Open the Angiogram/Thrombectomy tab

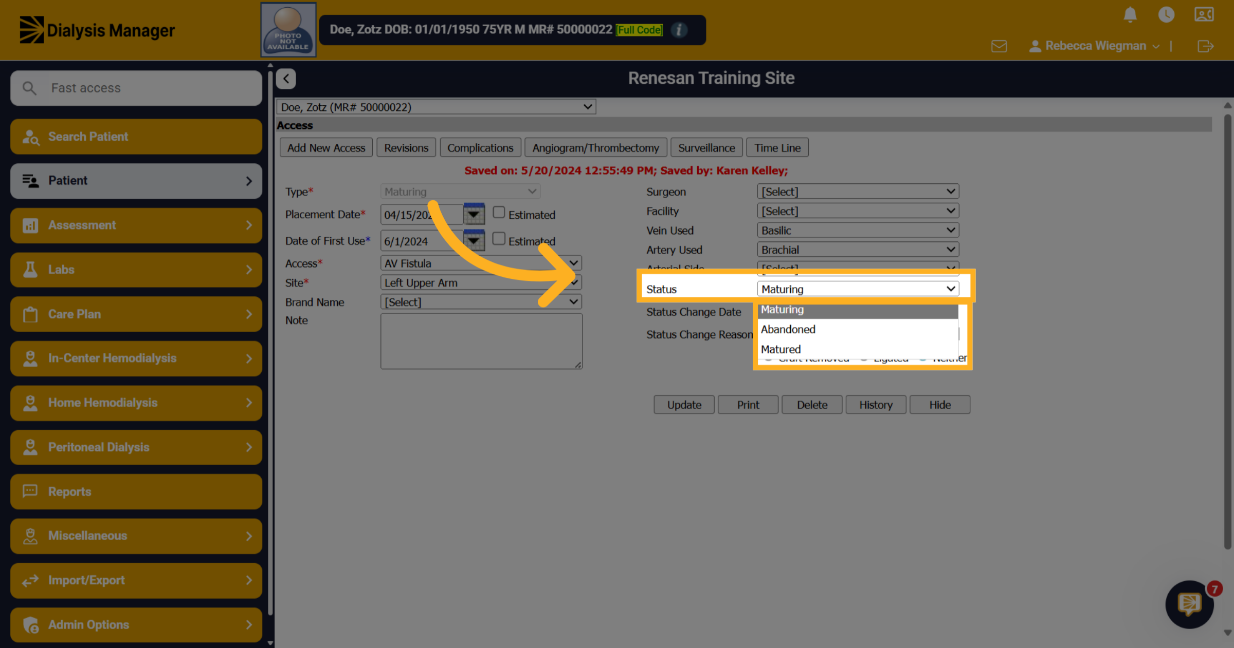tap(595, 148)
